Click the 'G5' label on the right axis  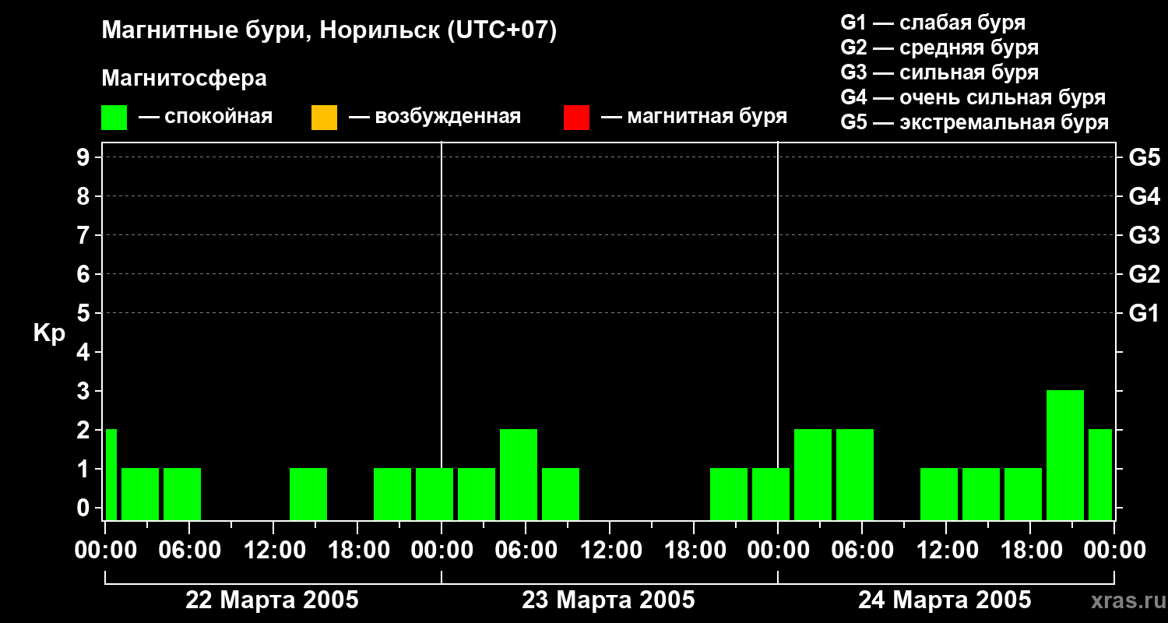pyautogui.click(x=1145, y=157)
